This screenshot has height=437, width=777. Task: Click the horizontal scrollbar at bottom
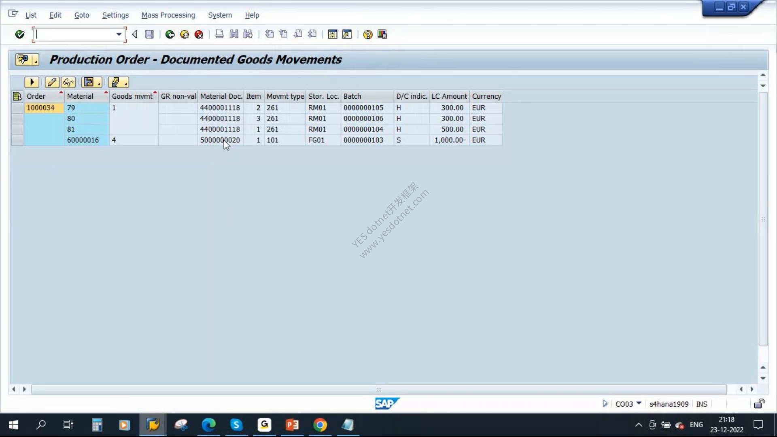pos(379,389)
